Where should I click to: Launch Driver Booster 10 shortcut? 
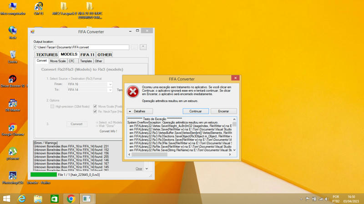pos(13,81)
